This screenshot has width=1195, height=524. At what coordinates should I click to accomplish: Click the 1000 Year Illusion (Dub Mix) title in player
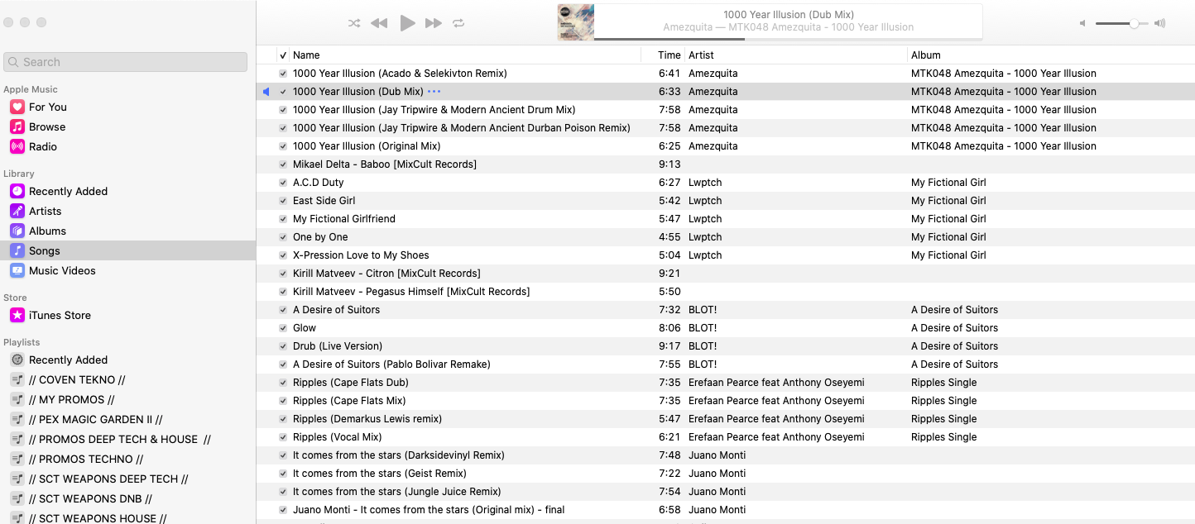click(x=788, y=15)
